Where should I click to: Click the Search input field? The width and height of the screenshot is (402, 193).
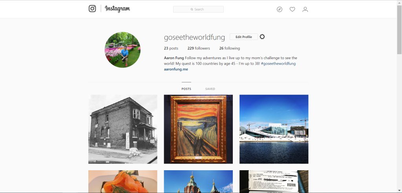(x=198, y=9)
